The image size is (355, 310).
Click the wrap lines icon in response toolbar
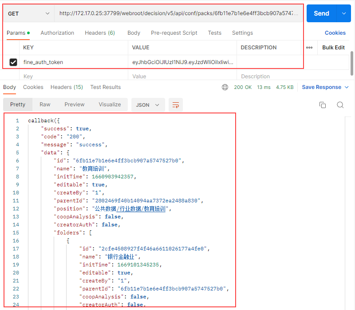[176, 105]
